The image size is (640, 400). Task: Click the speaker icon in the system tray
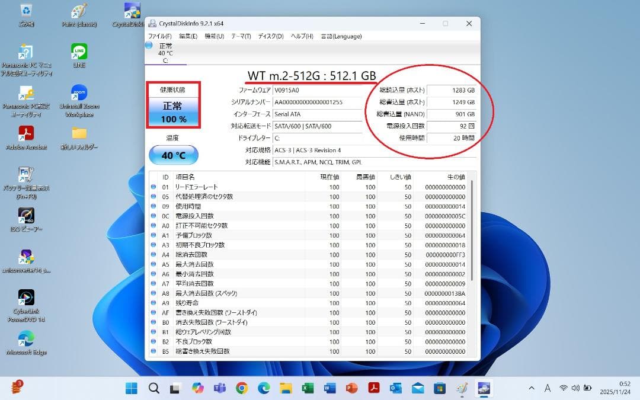575,388
